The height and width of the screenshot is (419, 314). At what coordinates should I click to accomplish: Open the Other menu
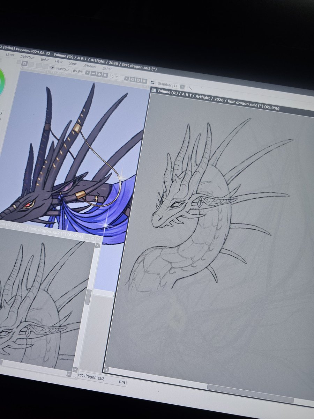click(x=107, y=68)
